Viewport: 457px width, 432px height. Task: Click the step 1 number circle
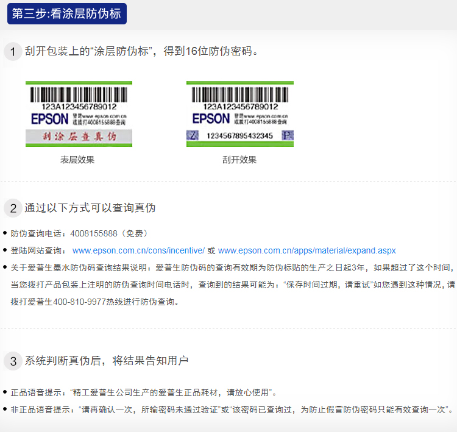click(x=13, y=51)
